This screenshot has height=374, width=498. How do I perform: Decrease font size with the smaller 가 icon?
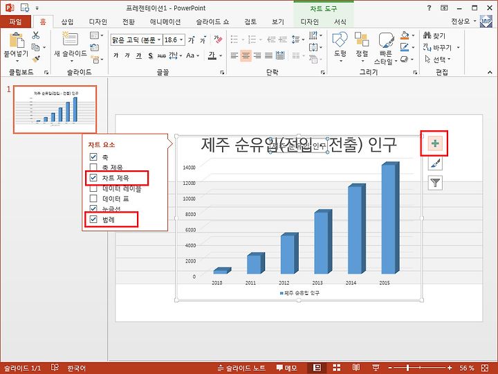(203, 39)
